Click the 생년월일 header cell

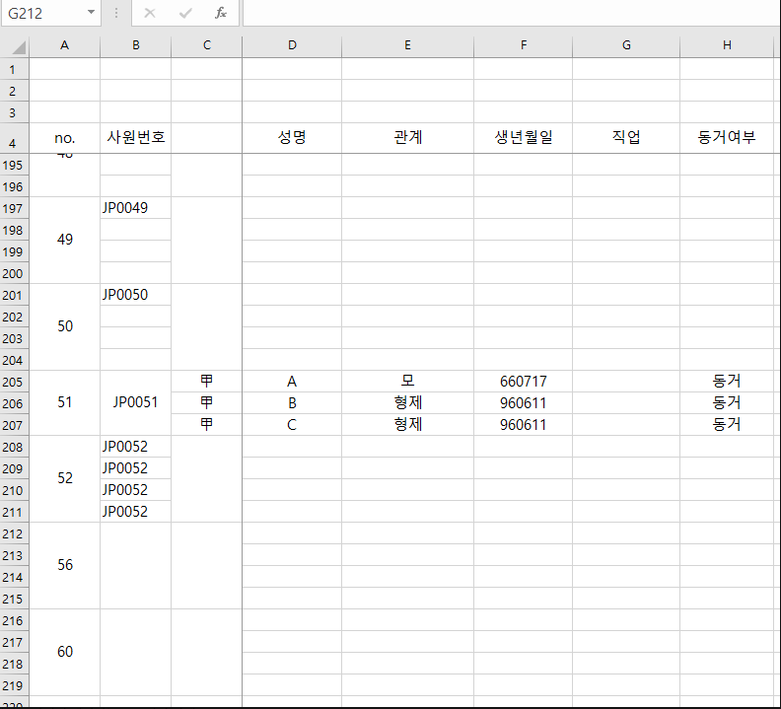(523, 138)
